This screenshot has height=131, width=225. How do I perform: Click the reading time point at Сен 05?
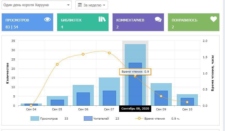pyautogui.click(x=57, y=64)
